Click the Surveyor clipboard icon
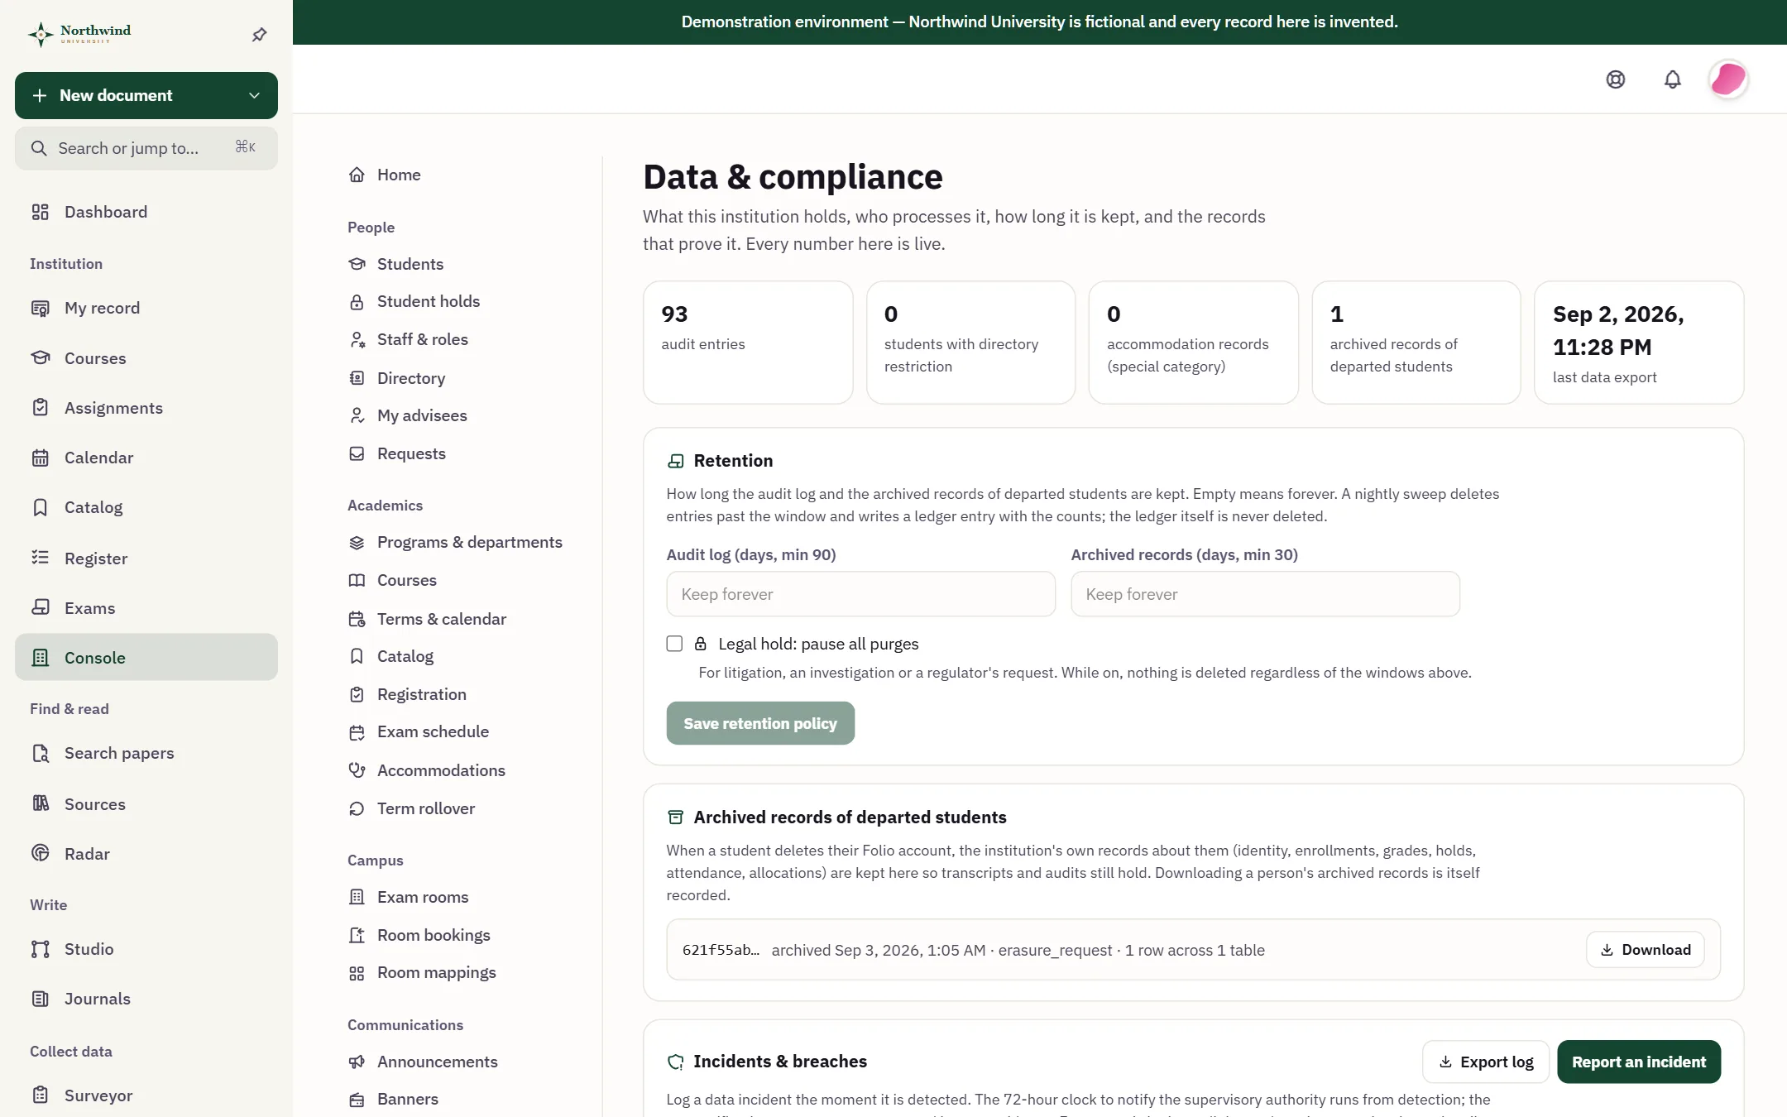The width and height of the screenshot is (1787, 1117). pyautogui.click(x=40, y=1095)
